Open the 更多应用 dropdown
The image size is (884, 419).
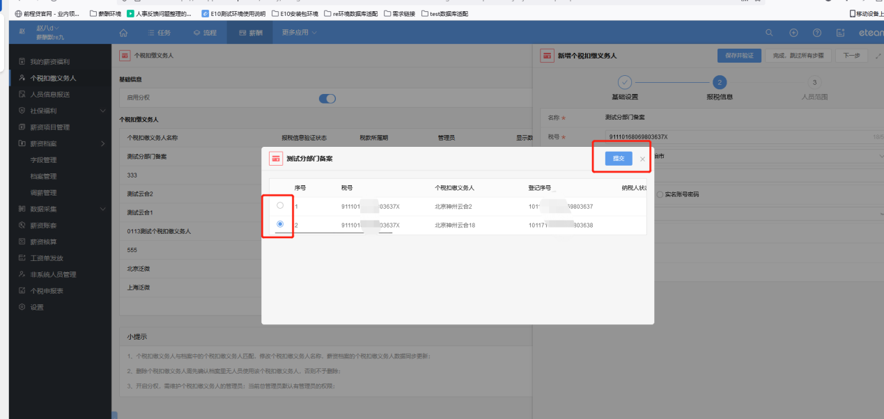click(x=300, y=33)
